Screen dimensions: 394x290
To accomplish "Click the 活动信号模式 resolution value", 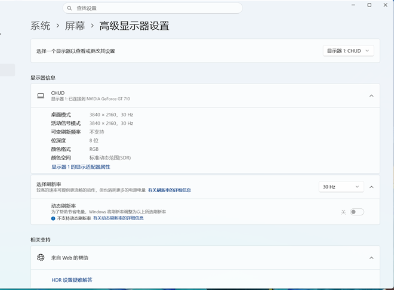I will 111,124.
